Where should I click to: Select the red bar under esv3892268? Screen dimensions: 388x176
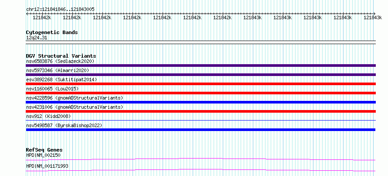tap(201, 84)
